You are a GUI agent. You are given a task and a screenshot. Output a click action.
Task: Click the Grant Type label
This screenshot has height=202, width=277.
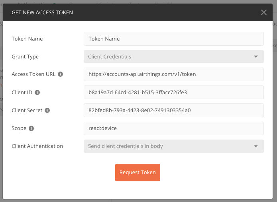pyautogui.click(x=25, y=56)
